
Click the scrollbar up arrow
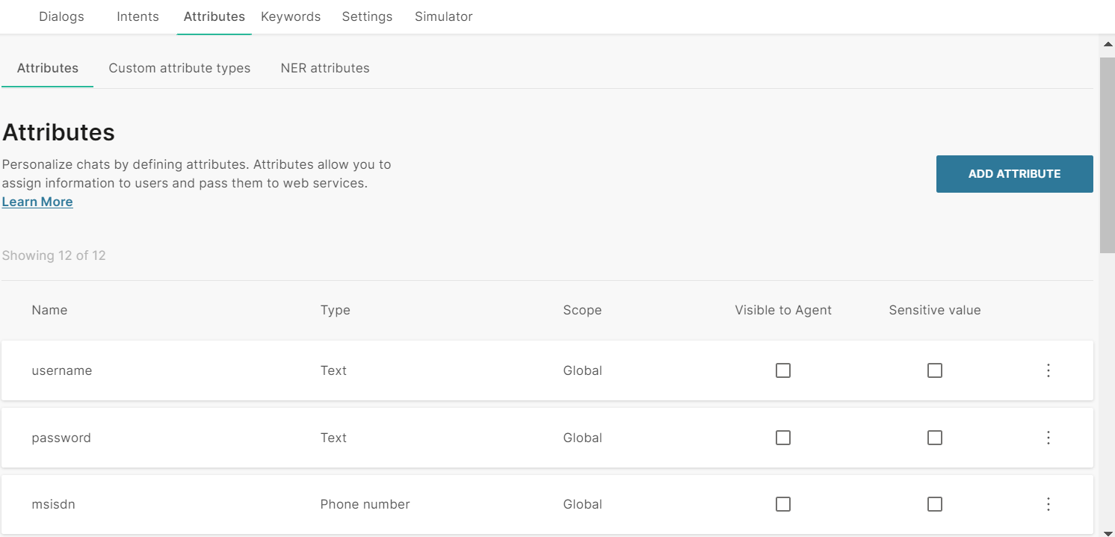(1108, 45)
